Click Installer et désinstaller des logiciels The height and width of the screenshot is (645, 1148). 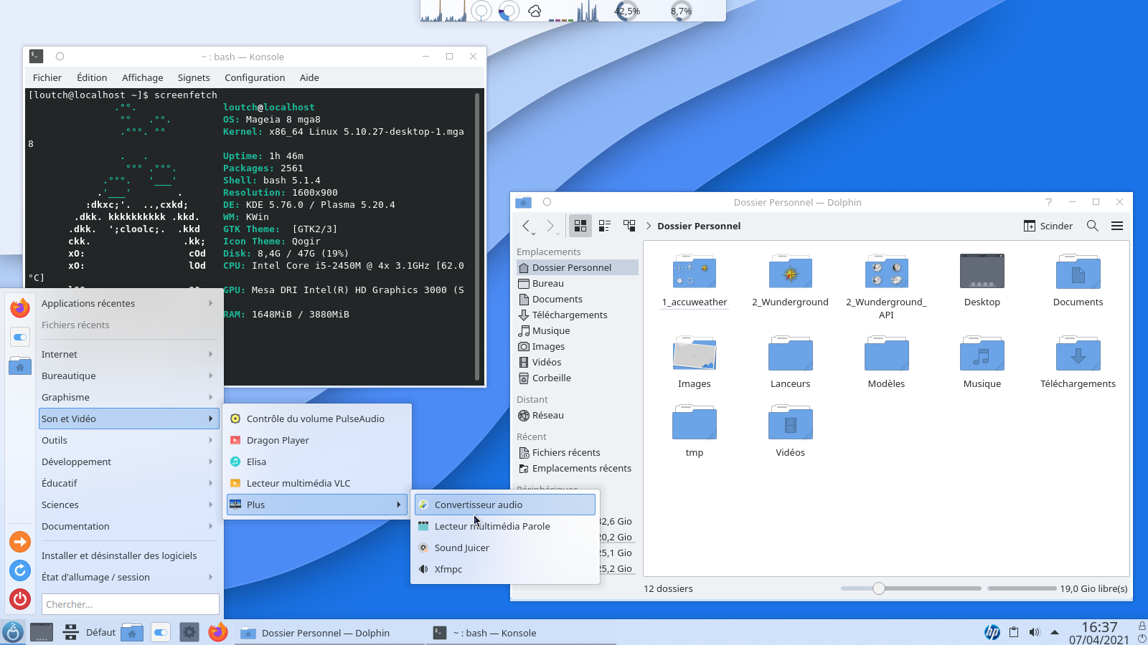pyautogui.click(x=128, y=555)
